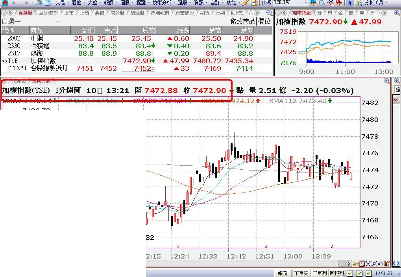Switch to the 自選股 tab
Image resolution: width=401 pixels, height=277 pixels.
coord(25,13)
